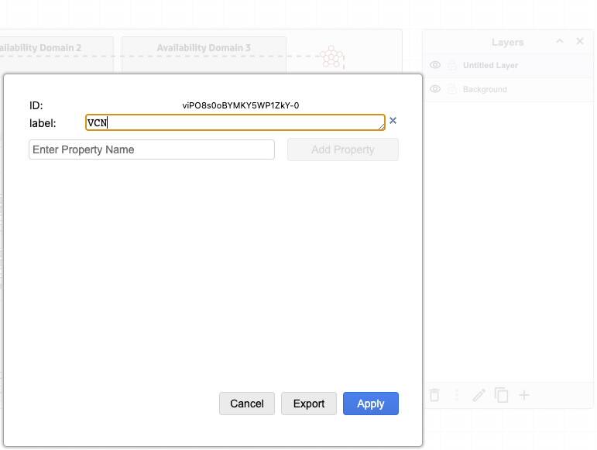Collapse the Layers panel with the chevron

pos(560,42)
